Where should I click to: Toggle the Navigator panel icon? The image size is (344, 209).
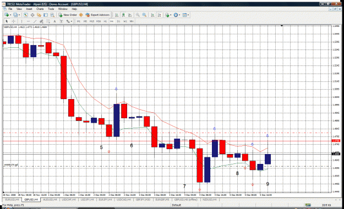[39, 15]
